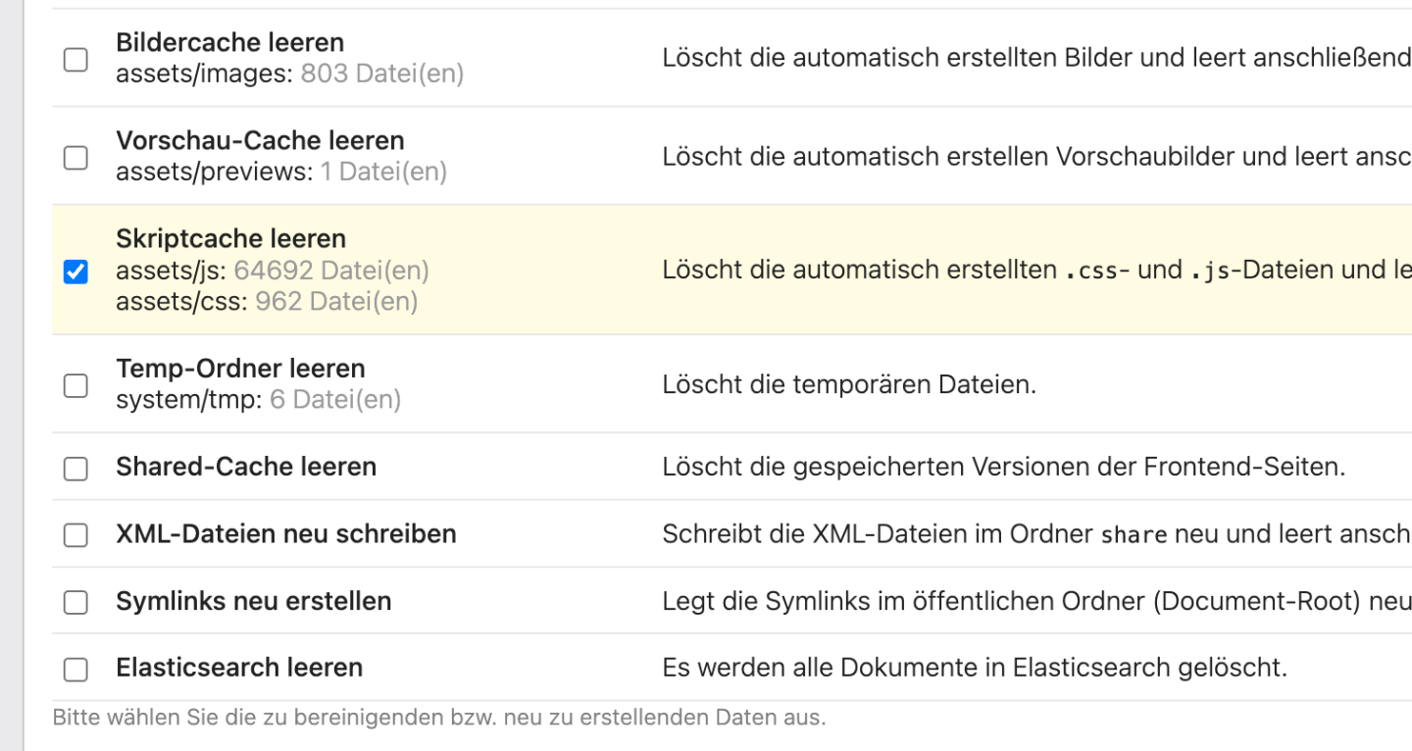Image resolution: width=1412 pixels, height=751 pixels.
Task: Enable the Vorschau-Cache leeren checkbox
Action: pos(76,158)
